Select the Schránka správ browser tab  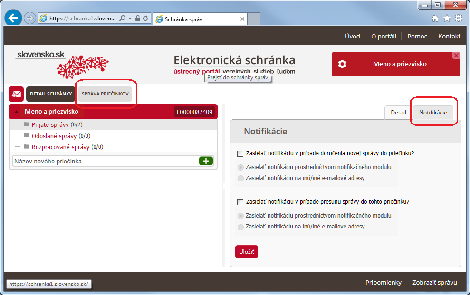(200, 19)
